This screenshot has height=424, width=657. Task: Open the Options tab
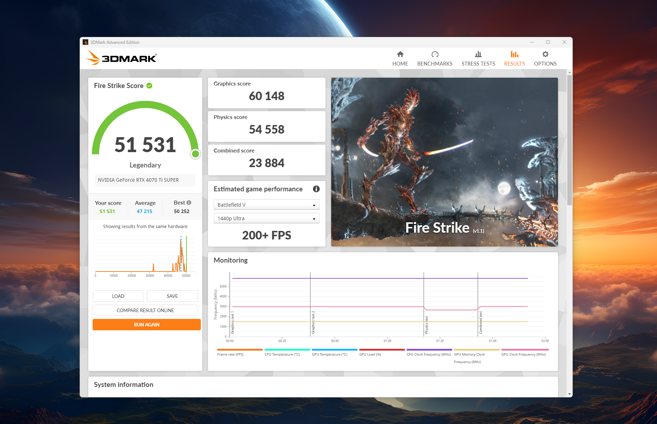(x=545, y=59)
